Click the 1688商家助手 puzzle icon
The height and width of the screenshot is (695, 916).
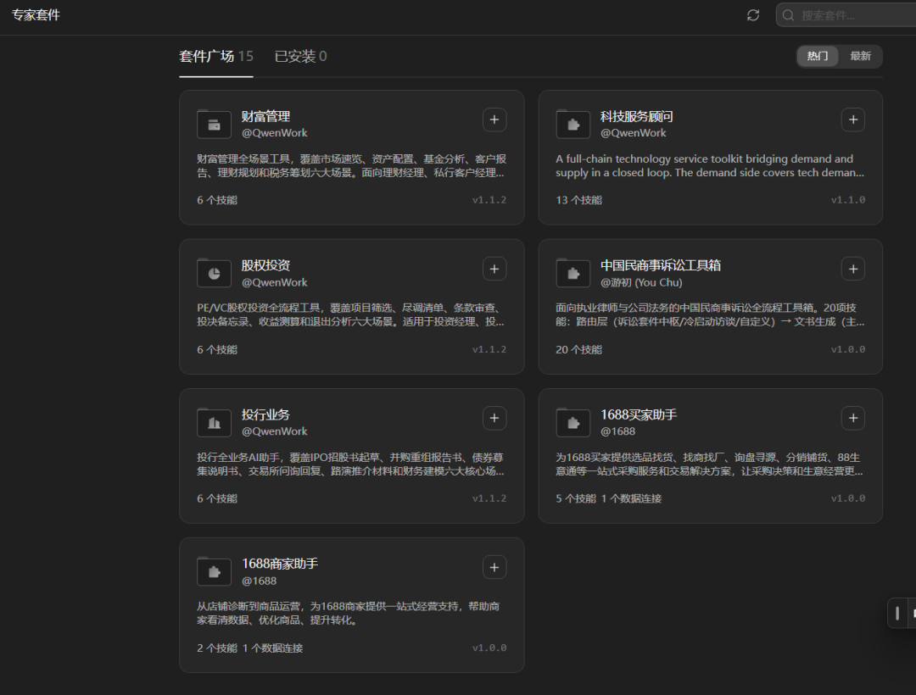[x=214, y=571]
